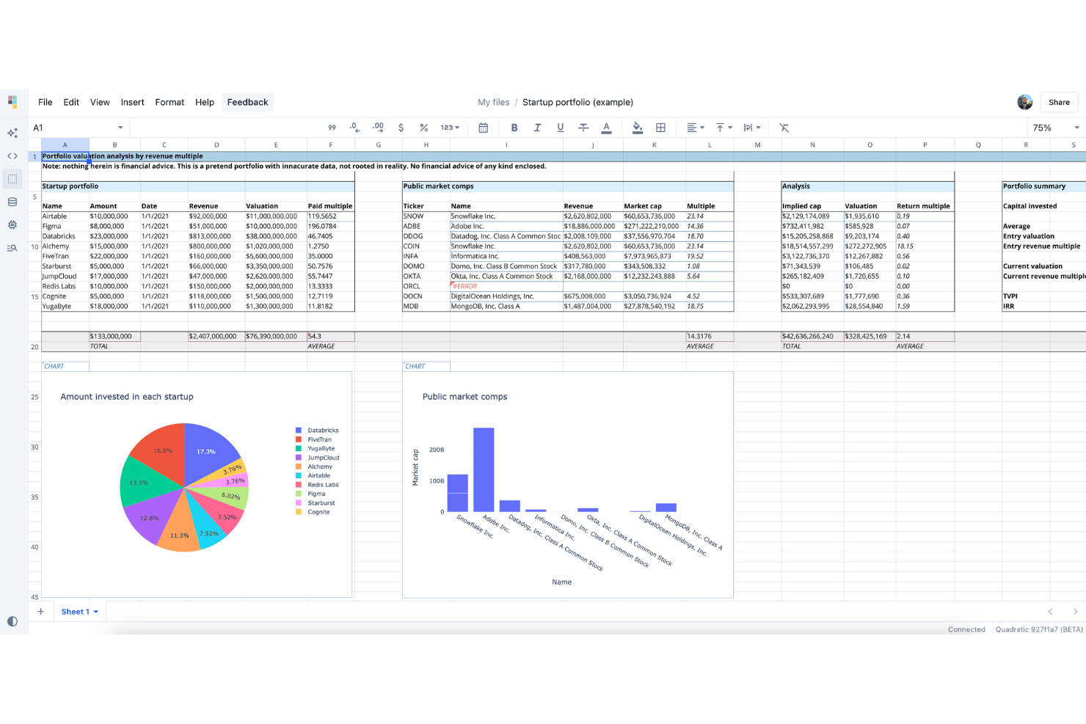Expand horizontal alignment dropdown
Image resolution: width=1086 pixels, height=724 pixels.
click(695, 128)
